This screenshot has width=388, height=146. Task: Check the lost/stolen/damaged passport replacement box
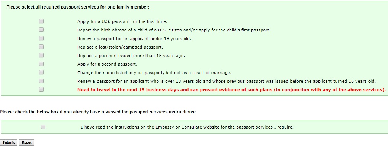point(41,47)
